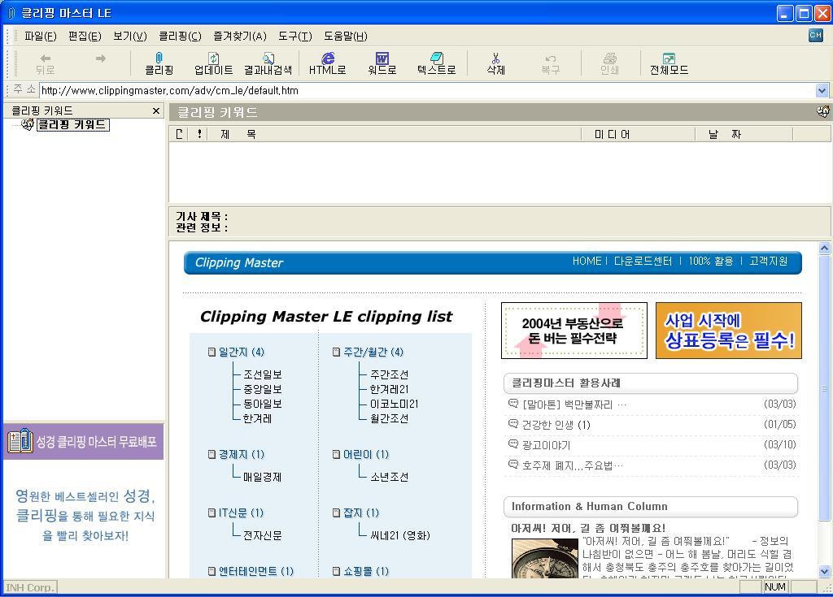Click the 다운로드센터 link
Viewport: 833px width, 597px height.
(x=643, y=262)
